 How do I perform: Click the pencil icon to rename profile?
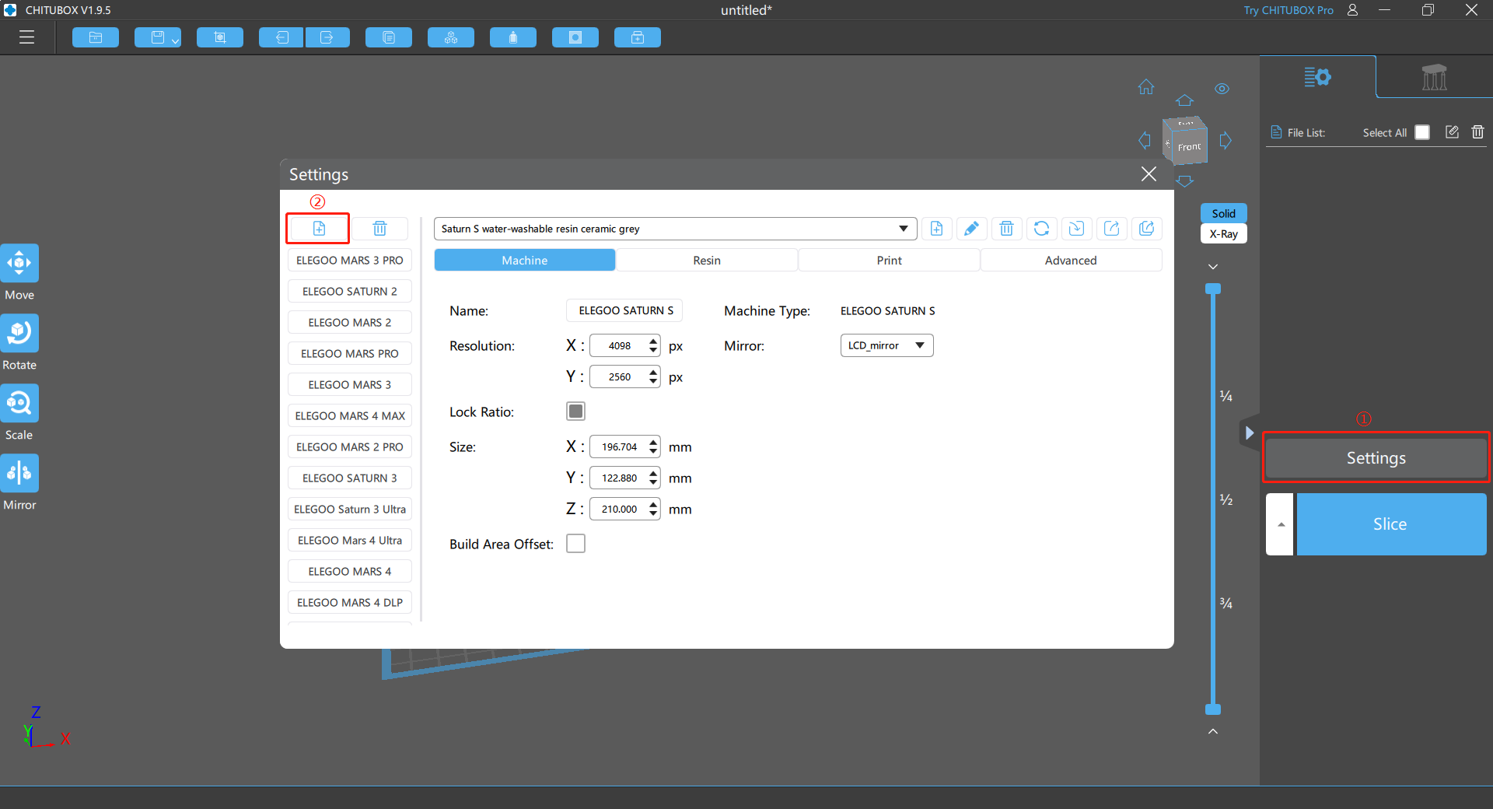[x=971, y=229]
